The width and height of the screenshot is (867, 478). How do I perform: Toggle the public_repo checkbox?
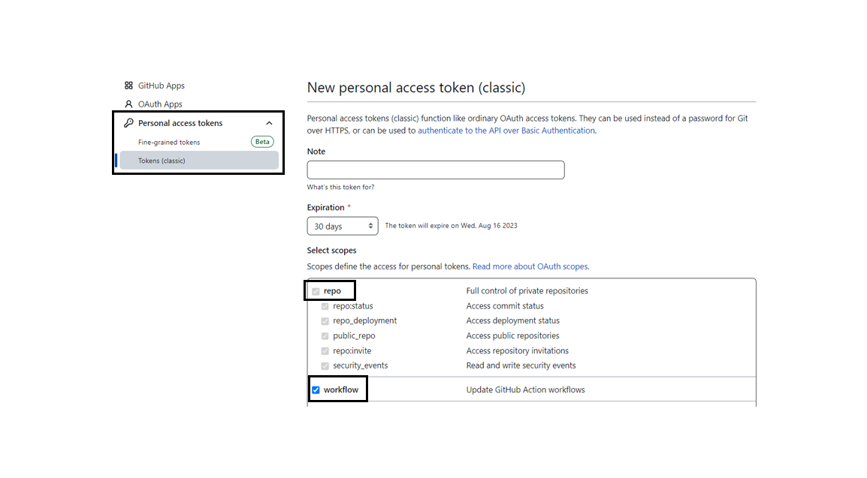(x=325, y=336)
